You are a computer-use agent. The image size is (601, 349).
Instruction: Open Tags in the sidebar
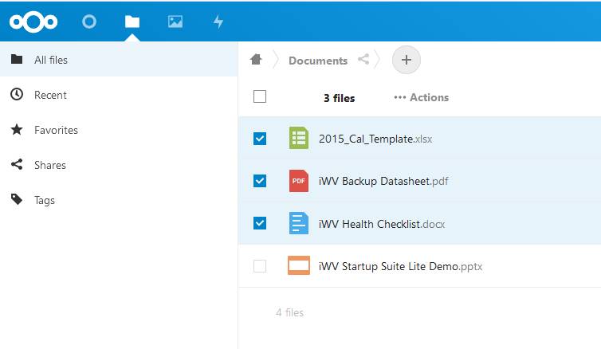click(x=119, y=200)
